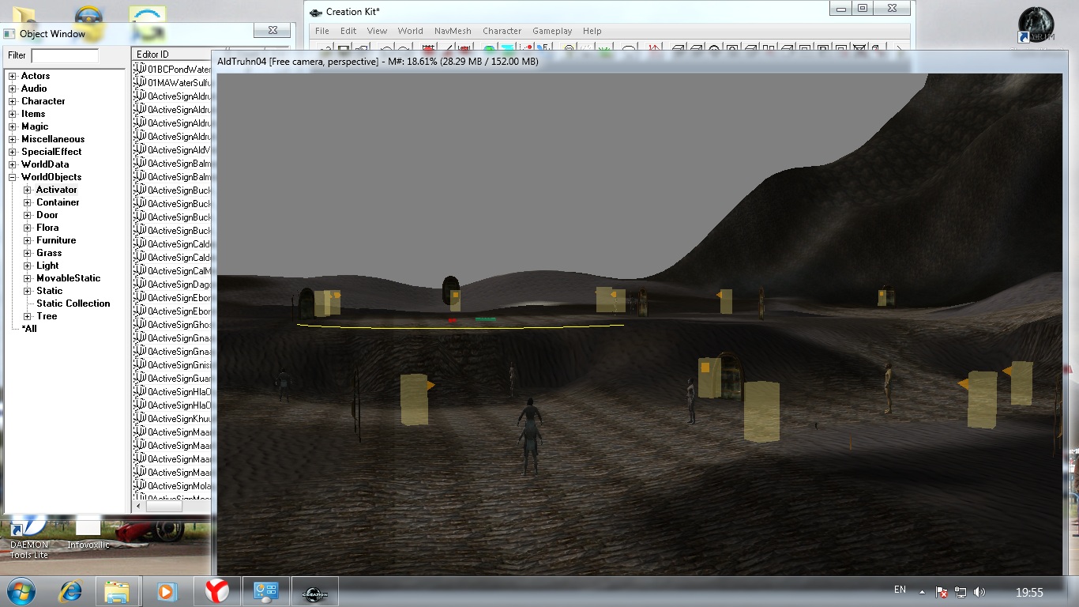Open the Character menu
Image resolution: width=1079 pixels, height=607 pixels.
point(502,31)
